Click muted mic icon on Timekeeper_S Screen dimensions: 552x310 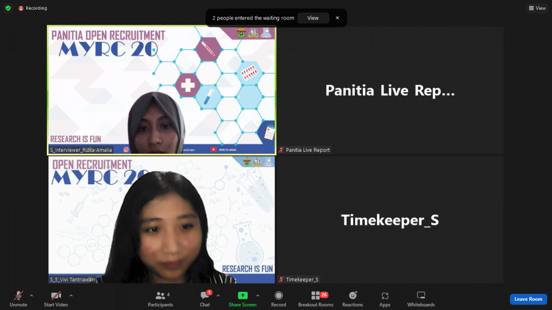[281, 279]
